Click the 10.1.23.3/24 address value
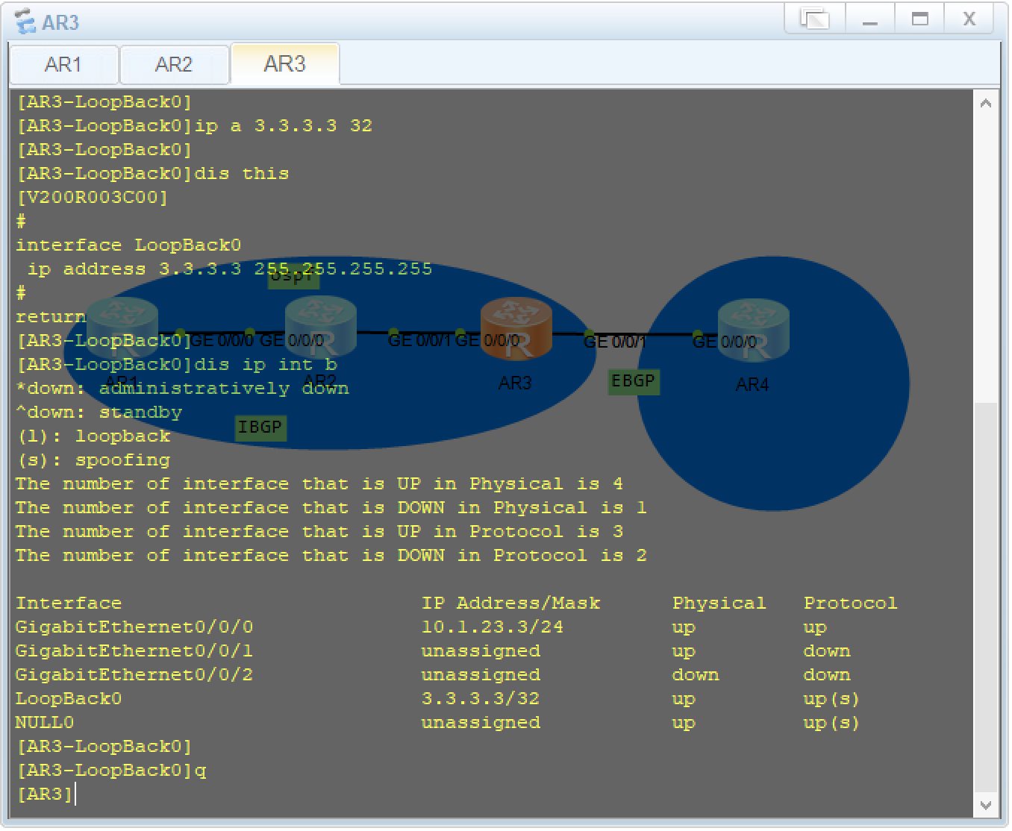Image resolution: width=1012 pixels, height=831 pixels. (x=493, y=627)
